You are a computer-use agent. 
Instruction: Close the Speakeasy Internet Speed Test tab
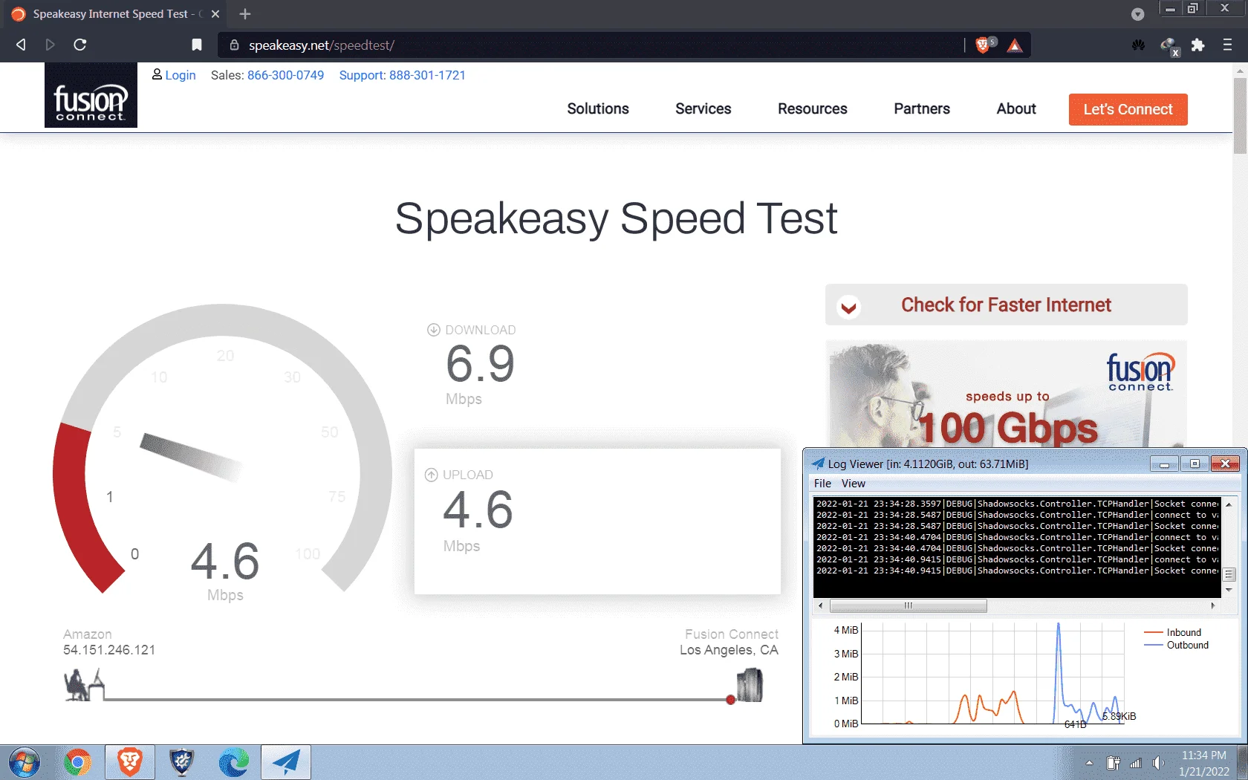pyautogui.click(x=215, y=13)
